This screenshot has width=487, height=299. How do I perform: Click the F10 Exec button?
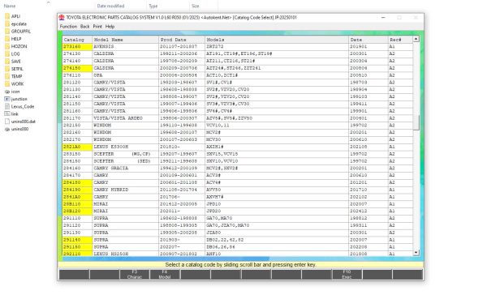pos(347,275)
